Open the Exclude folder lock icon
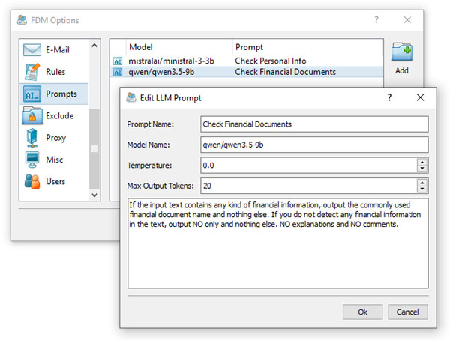 click(32, 115)
